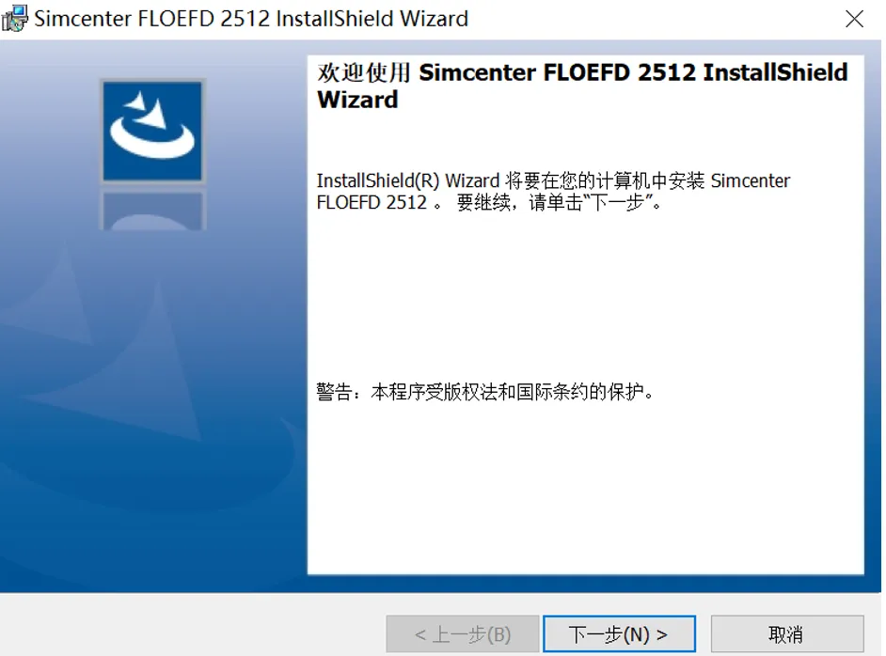Click the bold word Wizard in the heading
The width and height of the screenshot is (886, 656).
(x=357, y=100)
